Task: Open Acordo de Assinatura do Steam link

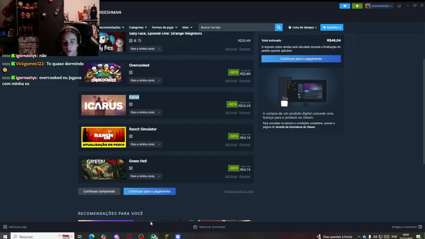Action: point(295,127)
